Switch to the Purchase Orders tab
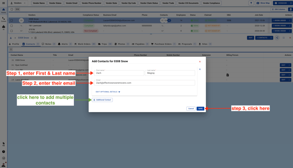Viewport: 293px width, 168px height. (x=163, y=44)
